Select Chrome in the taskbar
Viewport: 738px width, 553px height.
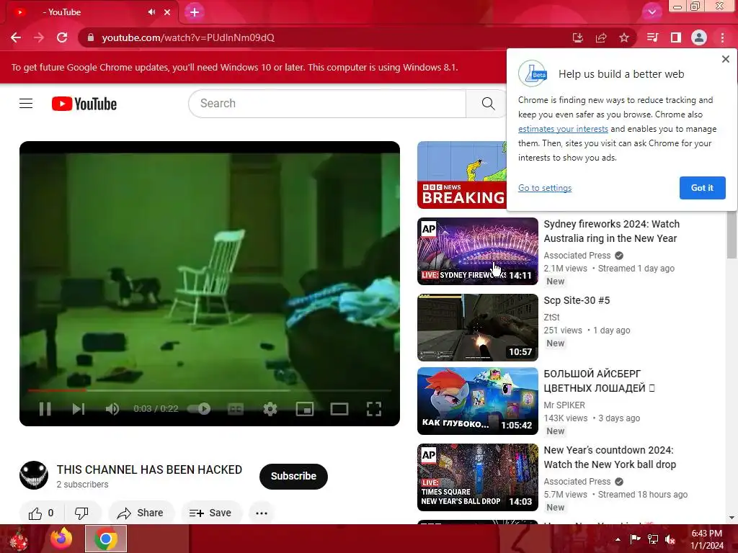pos(106,539)
